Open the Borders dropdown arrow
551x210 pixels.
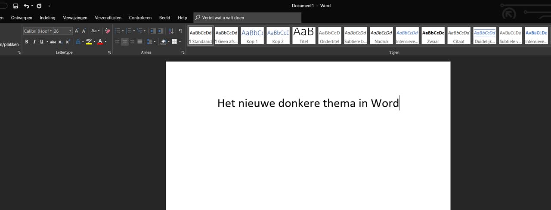pos(180,42)
